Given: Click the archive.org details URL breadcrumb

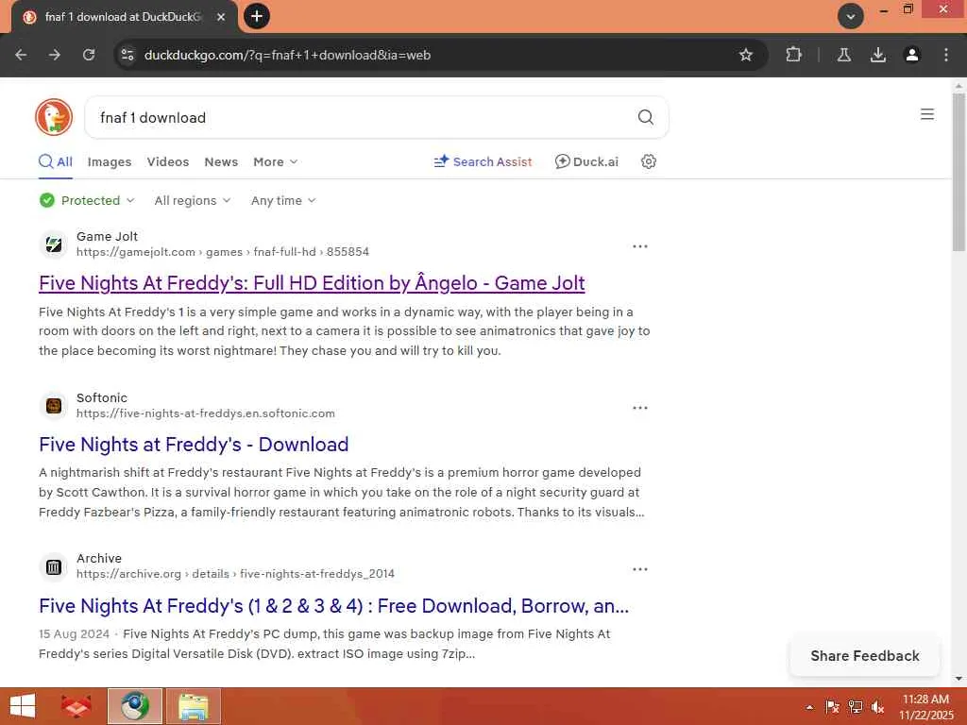Looking at the screenshot, I should [x=235, y=574].
